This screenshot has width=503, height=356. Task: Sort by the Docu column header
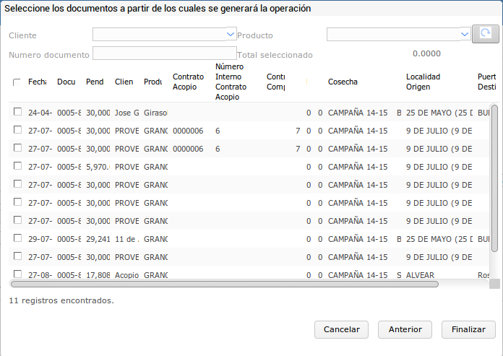[66, 82]
